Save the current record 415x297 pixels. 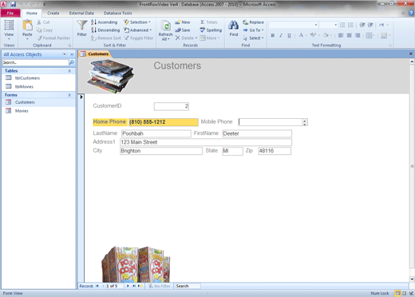(x=183, y=30)
